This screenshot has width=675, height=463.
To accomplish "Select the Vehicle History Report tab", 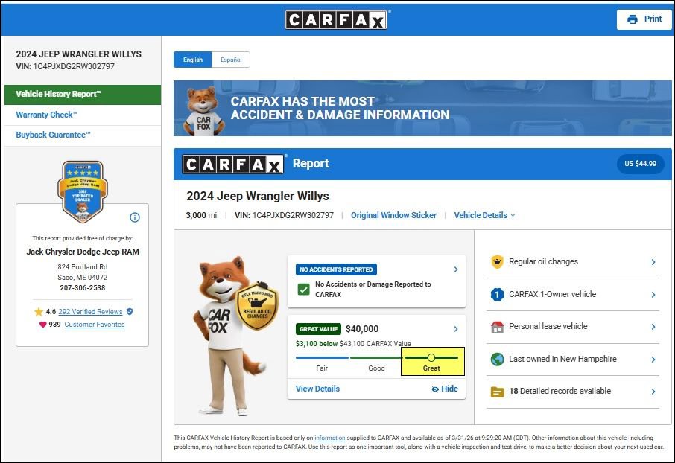I will [x=83, y=95].
